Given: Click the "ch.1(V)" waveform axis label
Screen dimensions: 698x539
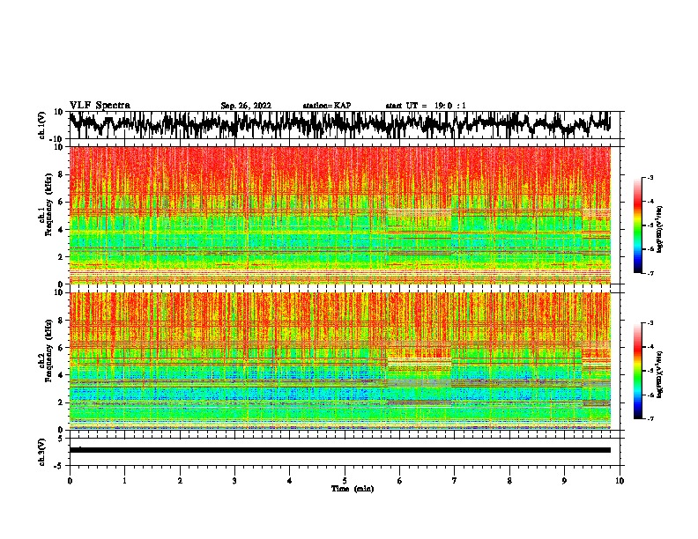Looking at the screenshot, I should 42,125.
